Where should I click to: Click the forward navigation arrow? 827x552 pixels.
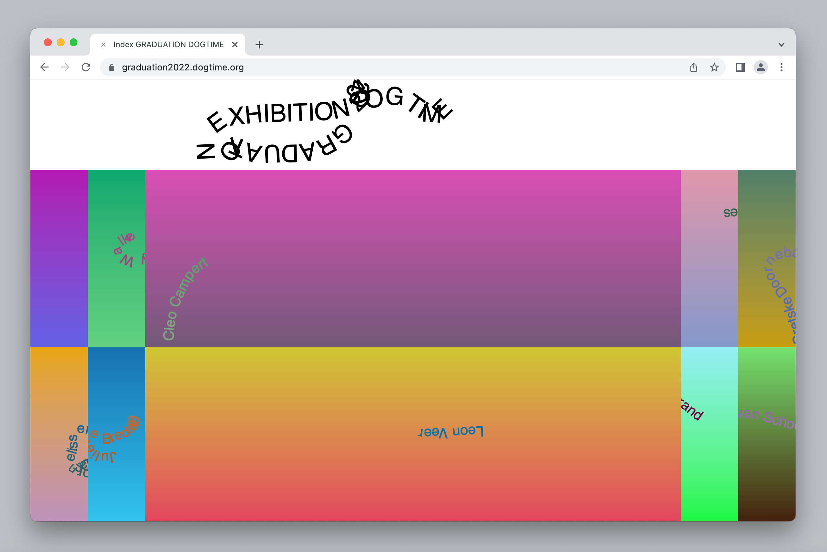coord(65,67)
